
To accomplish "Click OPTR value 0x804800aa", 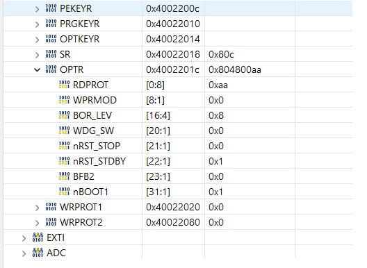I will point(235,69).
